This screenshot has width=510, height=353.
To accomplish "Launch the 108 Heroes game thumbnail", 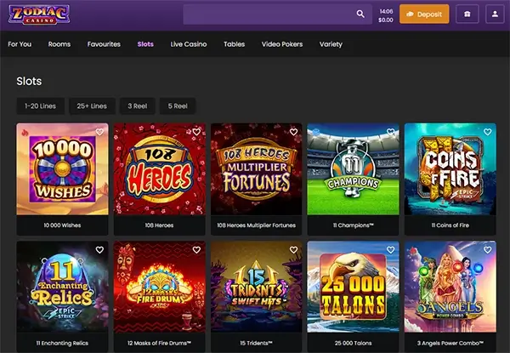I will coord(160,169).
